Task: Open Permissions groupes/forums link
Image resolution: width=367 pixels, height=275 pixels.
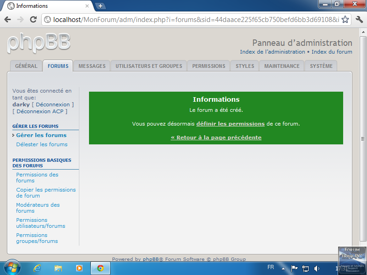Action: (x=37, y=238)
